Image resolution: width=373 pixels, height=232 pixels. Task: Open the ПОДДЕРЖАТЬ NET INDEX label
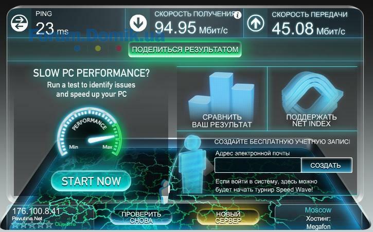(311, 120)
